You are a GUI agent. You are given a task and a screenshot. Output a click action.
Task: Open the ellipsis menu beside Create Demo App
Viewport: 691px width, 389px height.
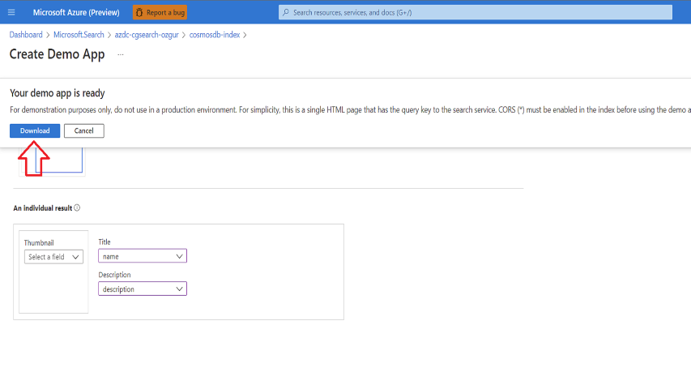(121, 54)
